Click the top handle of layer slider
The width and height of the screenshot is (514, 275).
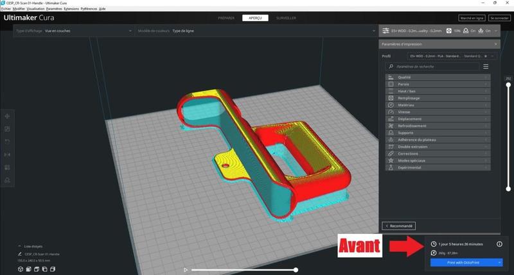(508, 85)
